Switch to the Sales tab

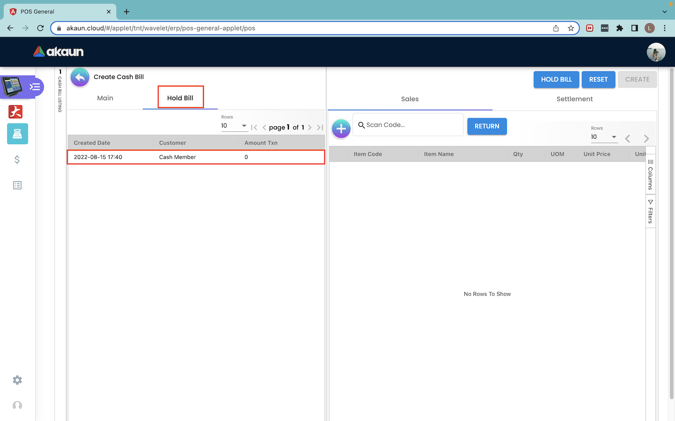(x=410, y=99)
